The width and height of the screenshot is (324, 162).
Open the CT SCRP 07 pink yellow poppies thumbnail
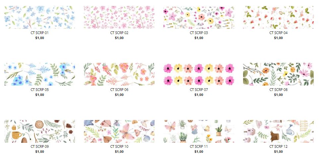click(199, 74)
